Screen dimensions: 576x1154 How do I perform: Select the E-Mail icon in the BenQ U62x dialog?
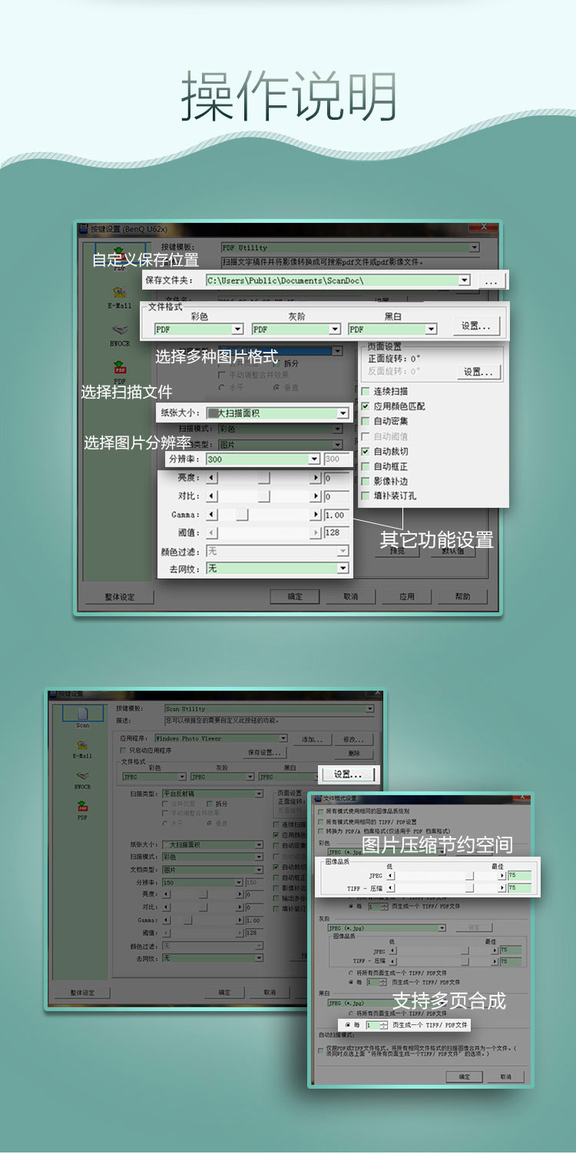tap(120, 296)
